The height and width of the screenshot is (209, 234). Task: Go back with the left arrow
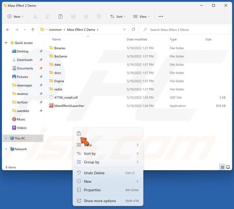(x=8, y=30)
